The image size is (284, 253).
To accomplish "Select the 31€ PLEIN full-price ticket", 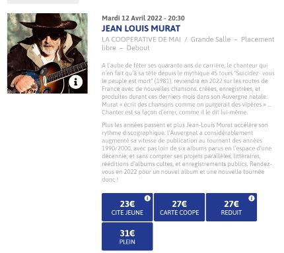I will [x=127, y=237].
